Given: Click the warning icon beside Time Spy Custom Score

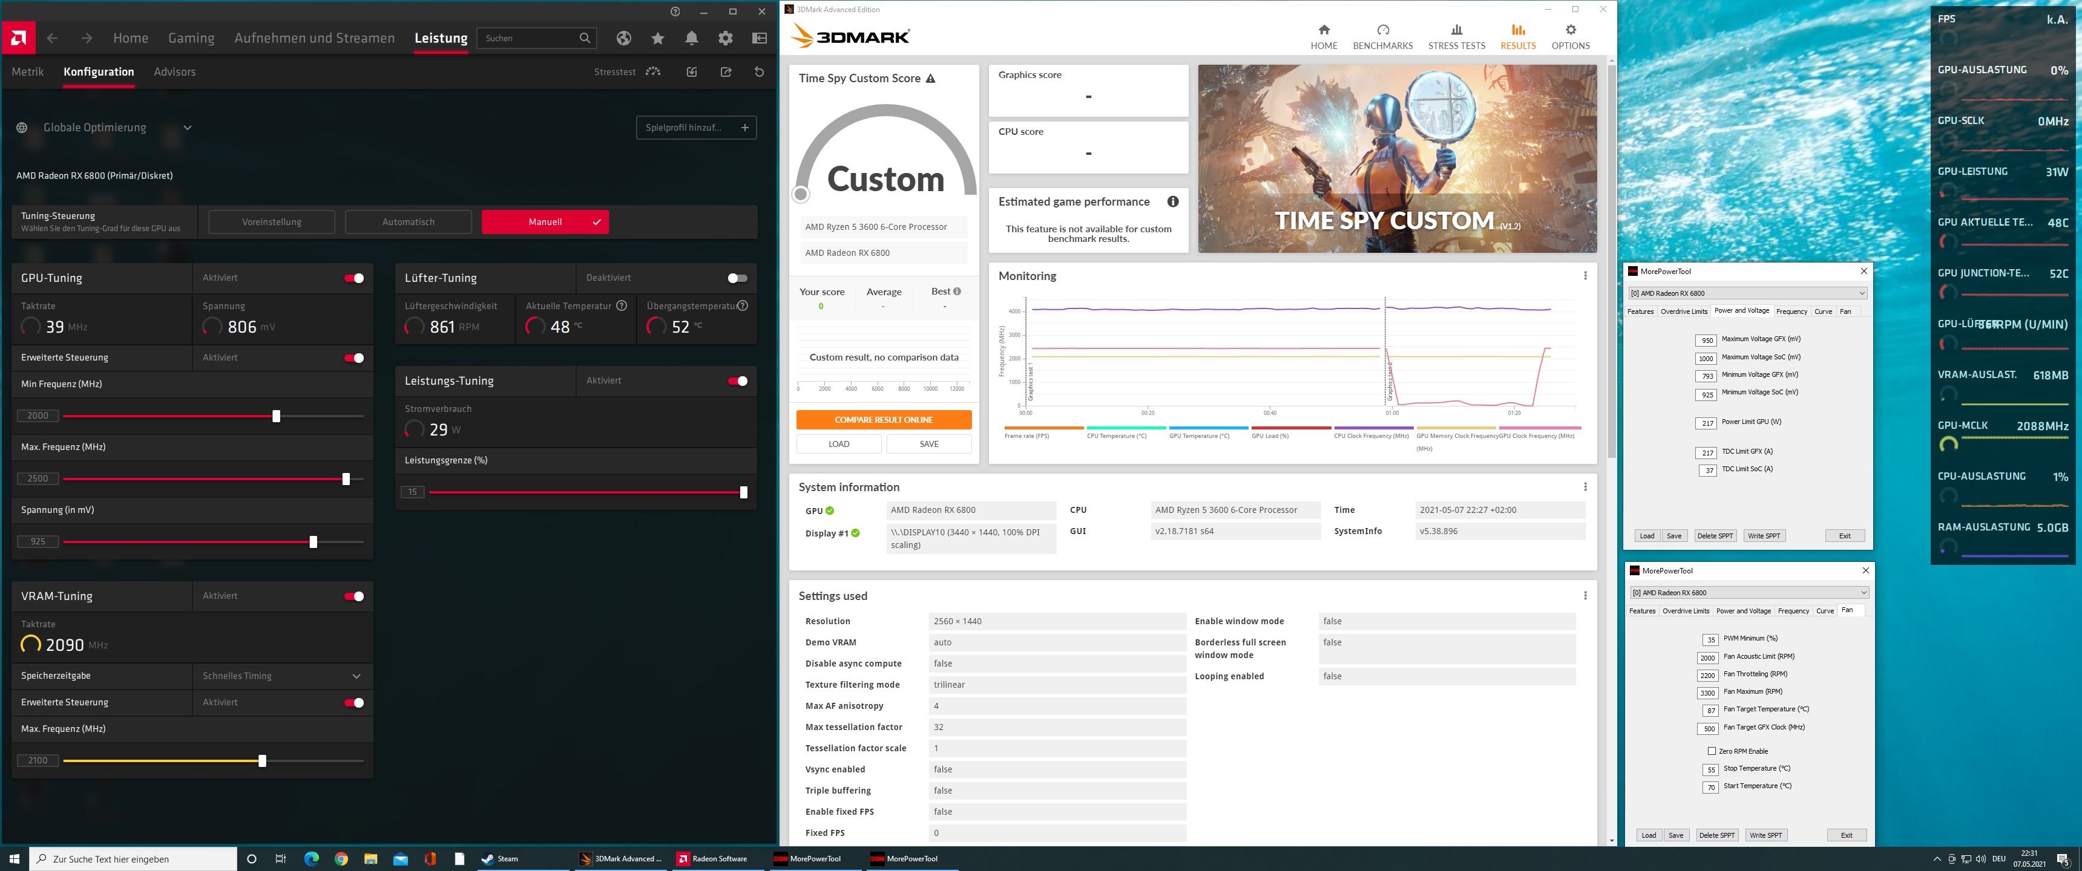Looking at the screenshot, I should [x=930, y=79].
